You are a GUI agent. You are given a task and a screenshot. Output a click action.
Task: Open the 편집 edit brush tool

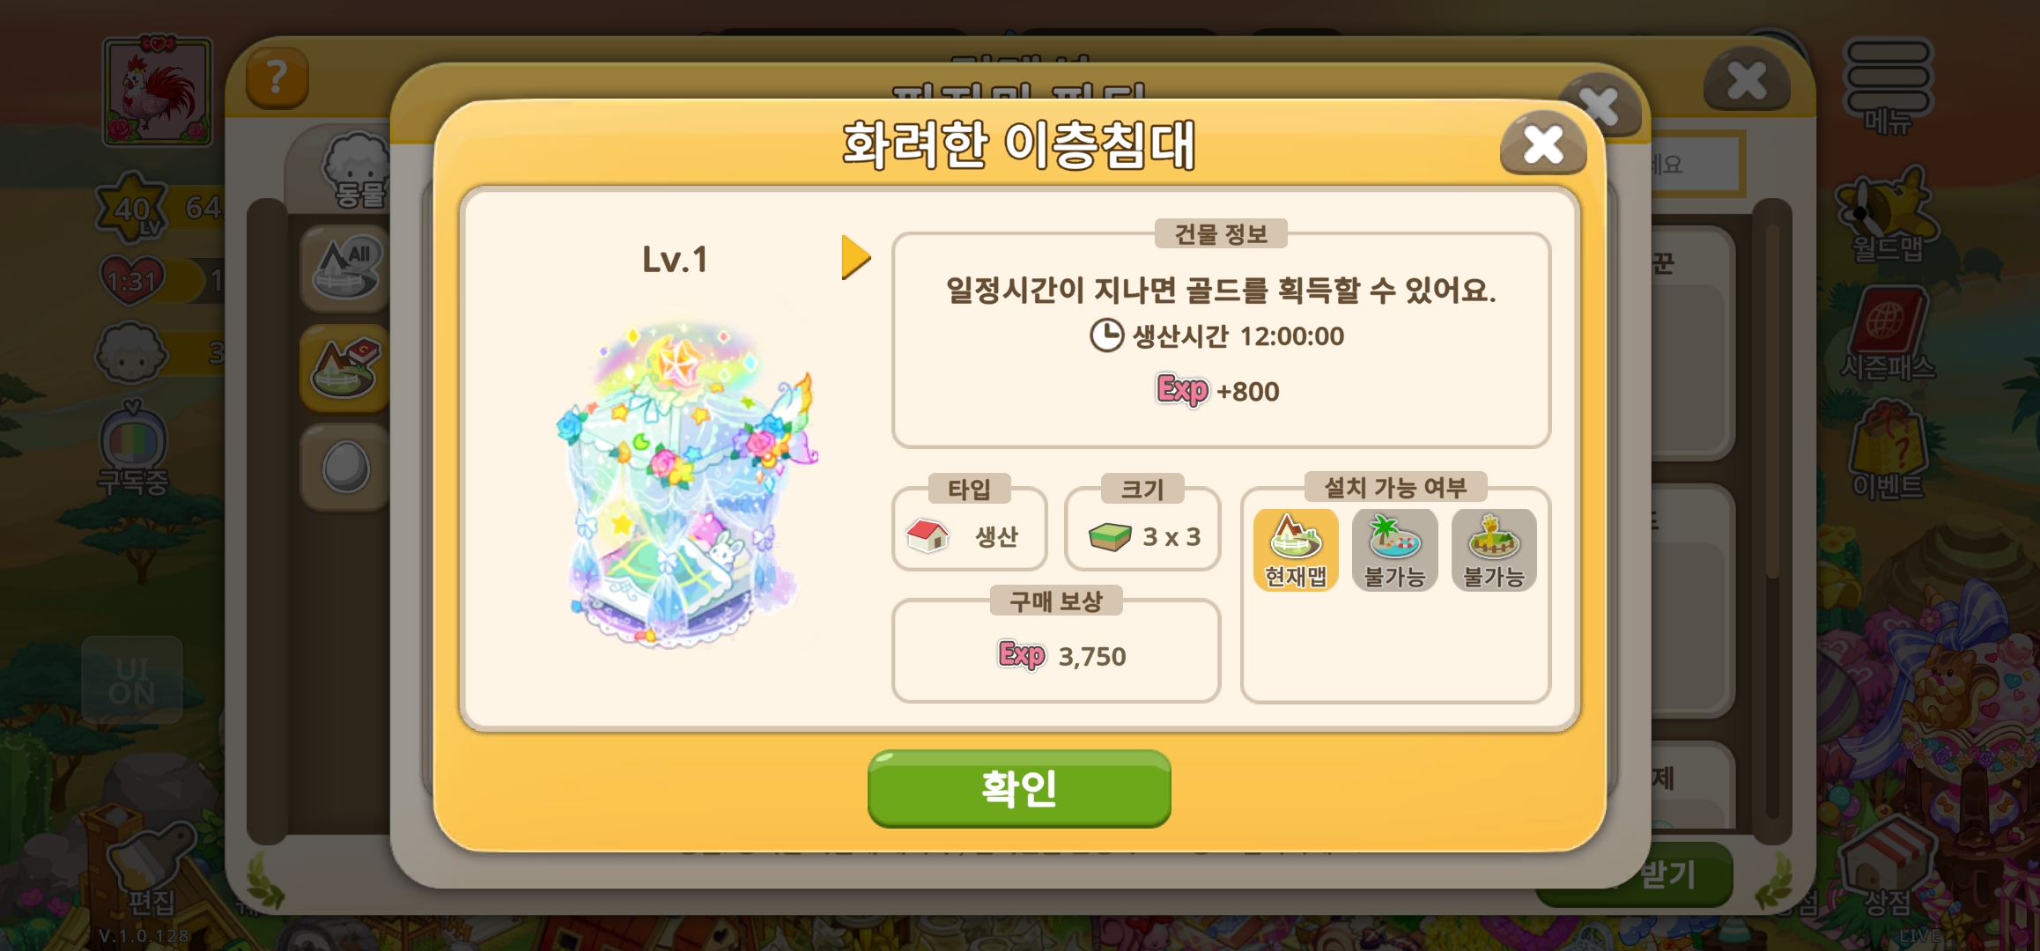click(152, 867)
